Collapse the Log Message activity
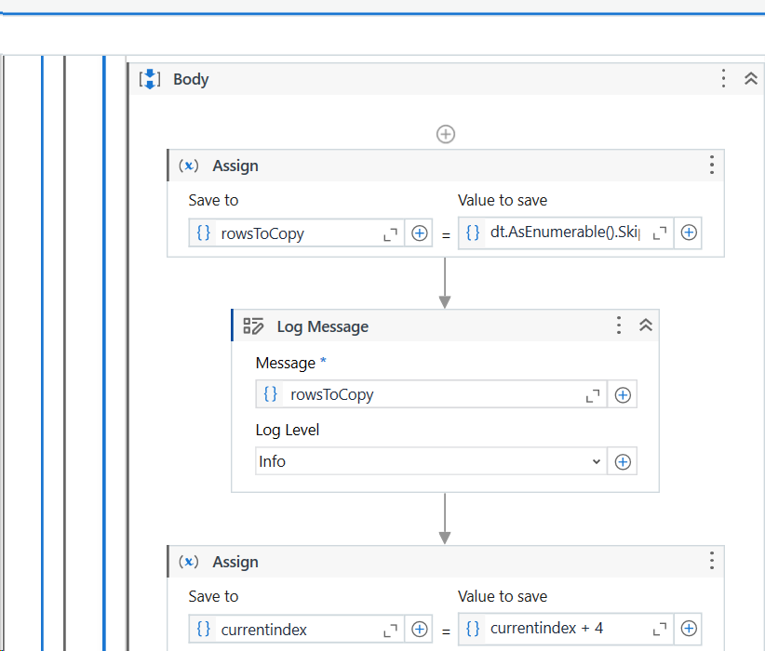 coord(646,325)
